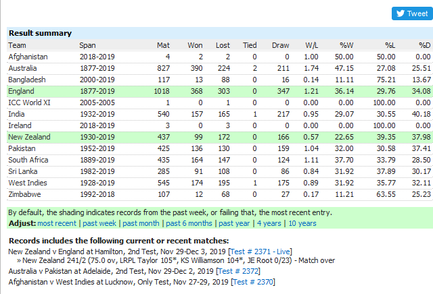
Task: Click the Tied column header
Action: pyautogui.click(x=250, y=45)
